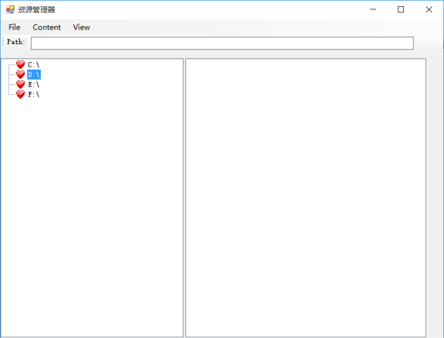Image resolution: width=444 pixels, height=338 pixels.
Task: Select the E:\ drive node
Action: (34, 85)
